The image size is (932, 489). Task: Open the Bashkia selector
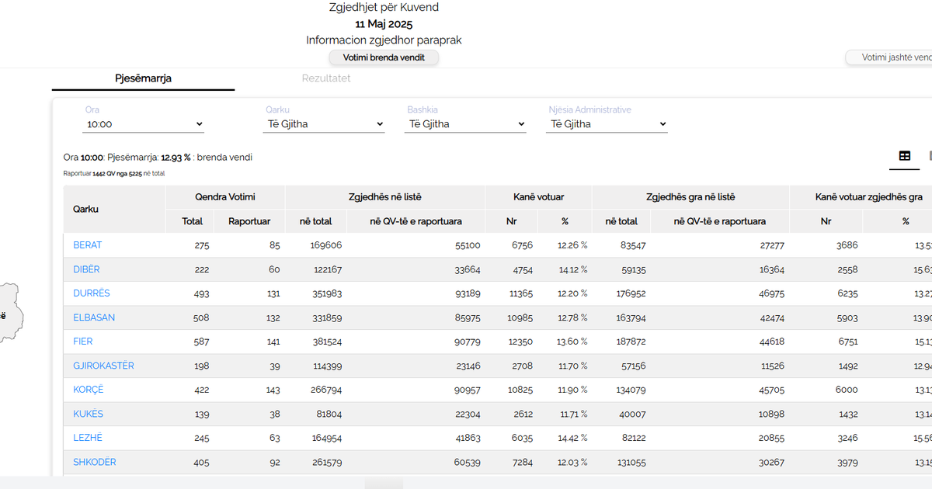(x=465, y=124)
